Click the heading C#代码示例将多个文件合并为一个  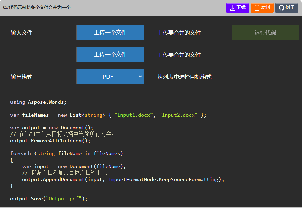tap(37, 8)
